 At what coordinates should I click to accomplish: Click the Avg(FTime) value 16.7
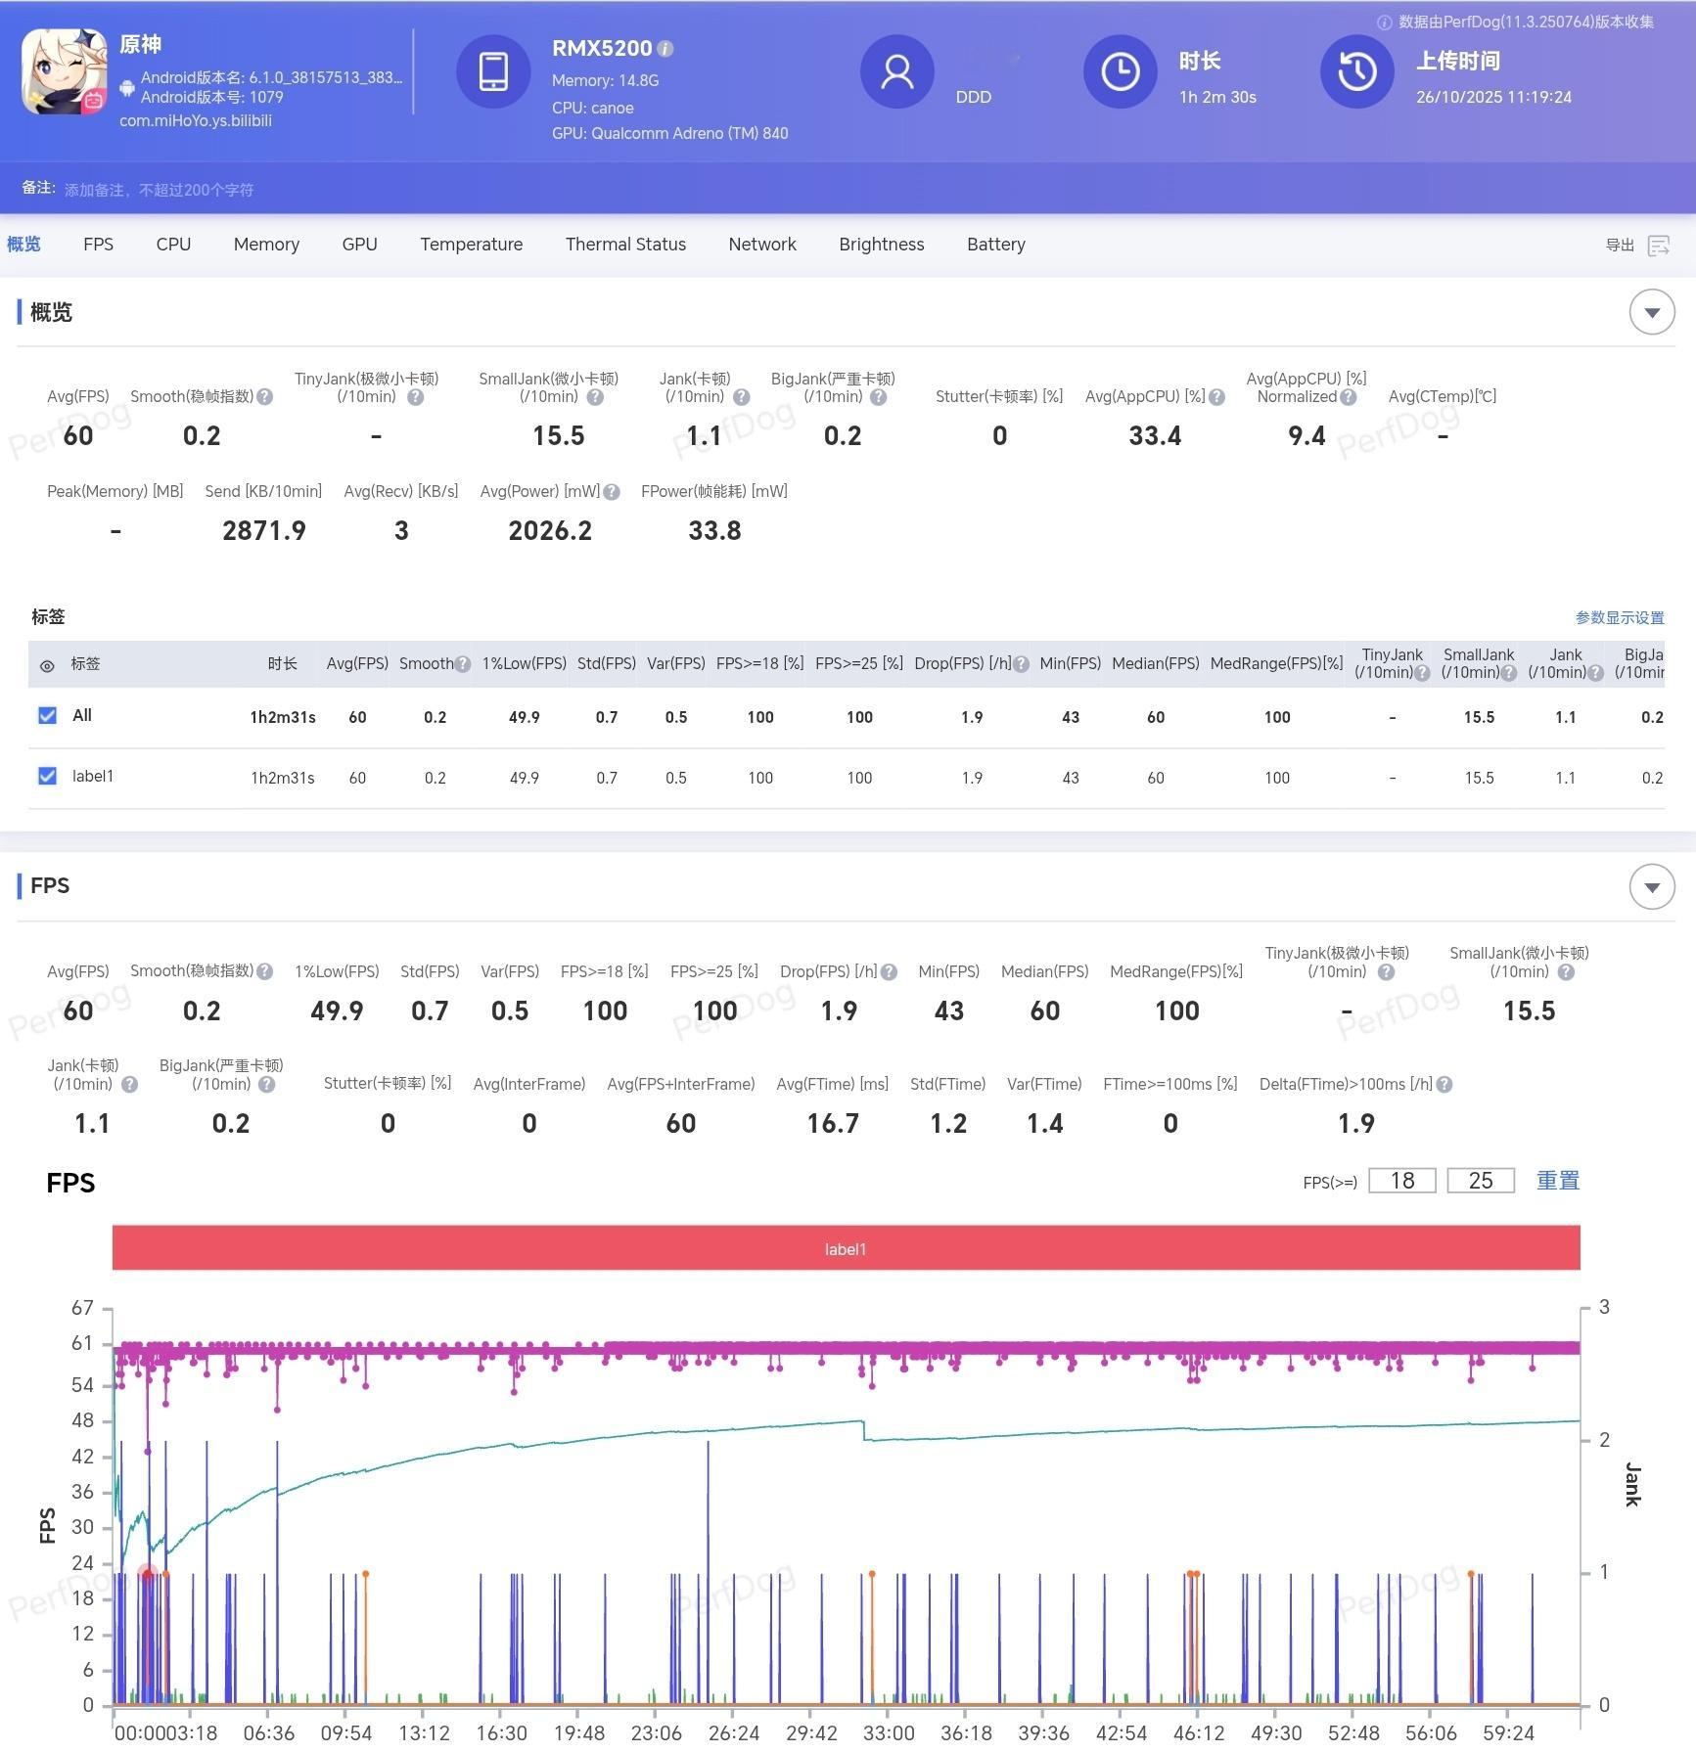click(x=833, y=1124)
